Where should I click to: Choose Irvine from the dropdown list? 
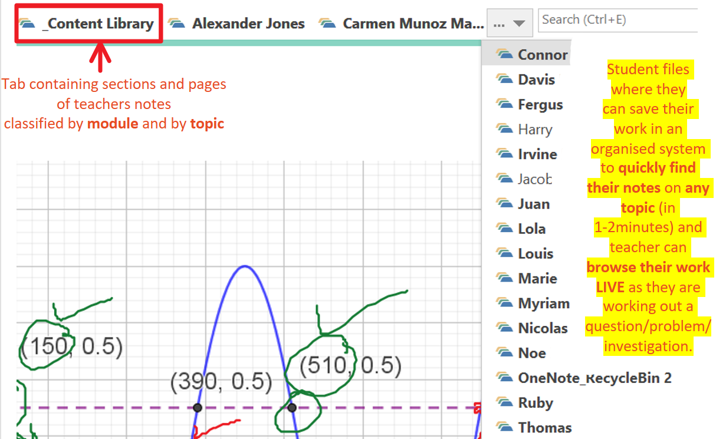pos(527,154)
